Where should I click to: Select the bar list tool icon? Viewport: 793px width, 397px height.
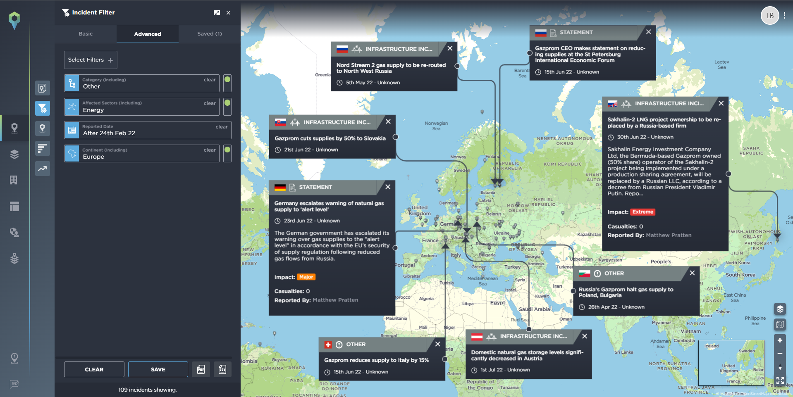[x=43, y=148]
